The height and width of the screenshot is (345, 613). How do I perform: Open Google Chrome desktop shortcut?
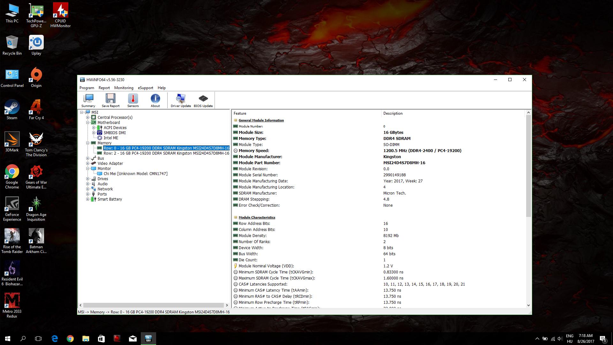point(12,177)
